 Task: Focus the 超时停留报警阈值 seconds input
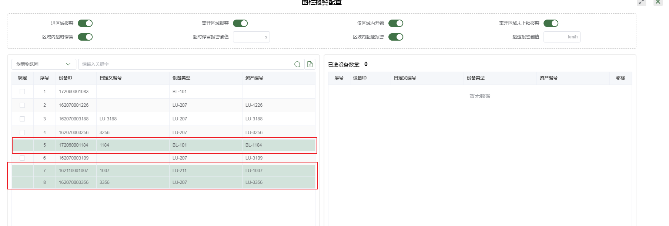[x=248, y=37]
